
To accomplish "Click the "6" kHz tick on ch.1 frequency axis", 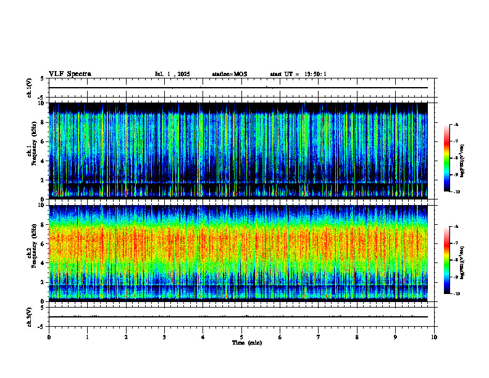I will (x=43, y=141).
